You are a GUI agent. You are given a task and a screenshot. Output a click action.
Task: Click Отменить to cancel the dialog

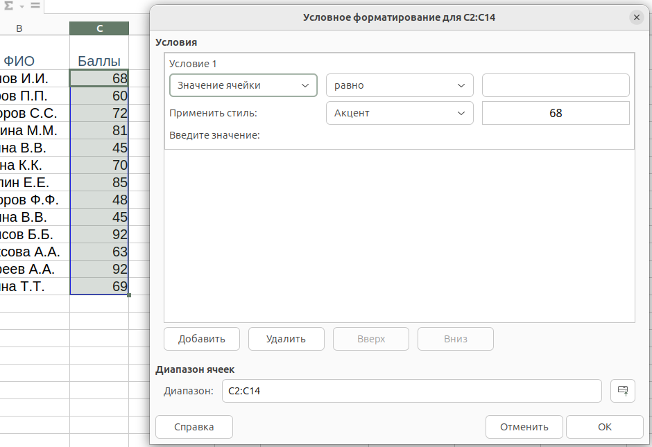pyautogui.click(x=524, y=427)
